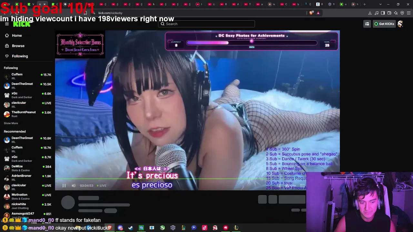Switch to the YouTube tab labeled 'A'
The width and height of the screenshot is (413, 232).
[235, 4]
